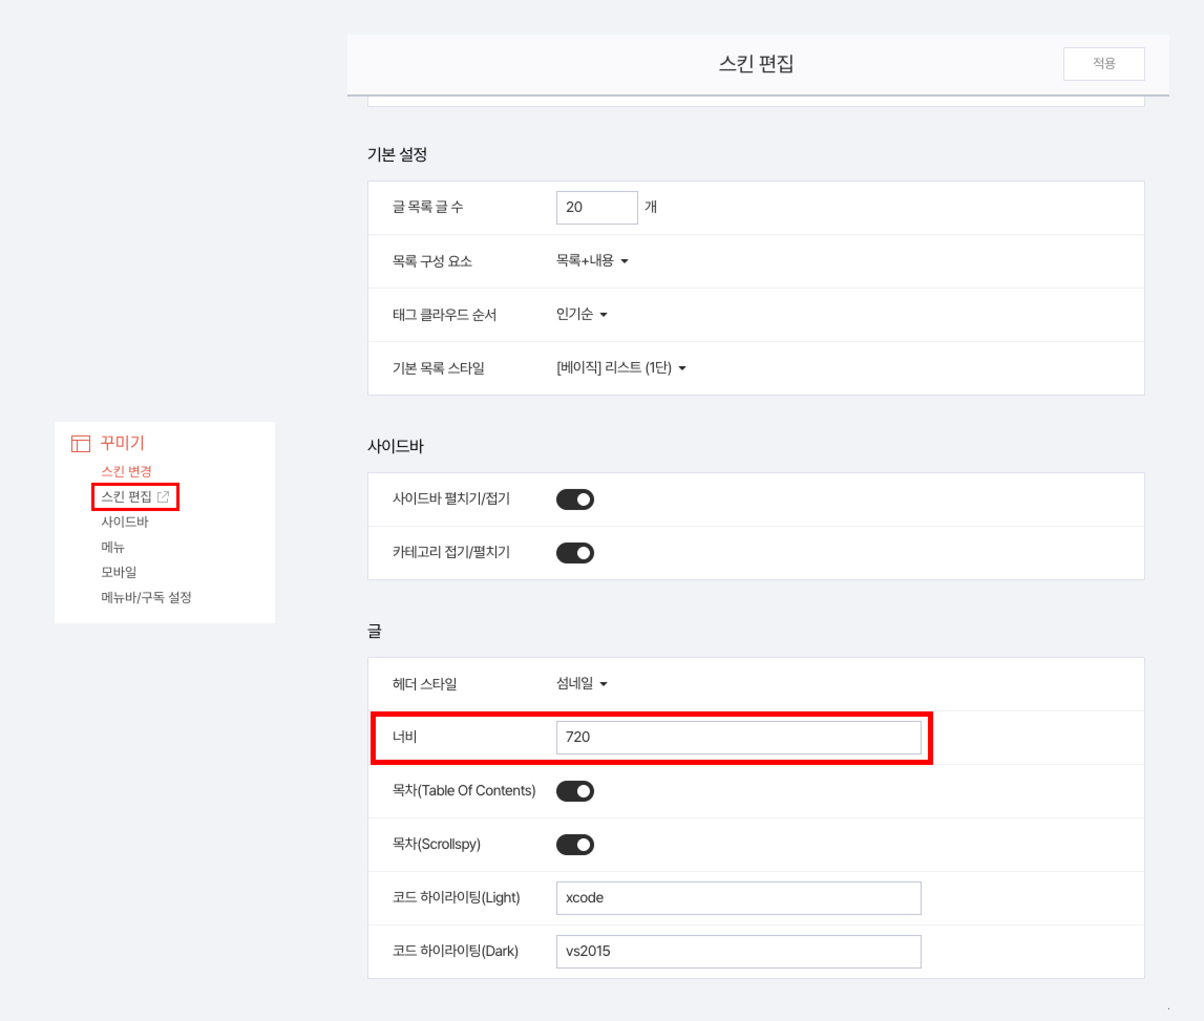
Task: Open 기본 목록 스타일 dropdown
Action: coord(620,368)
